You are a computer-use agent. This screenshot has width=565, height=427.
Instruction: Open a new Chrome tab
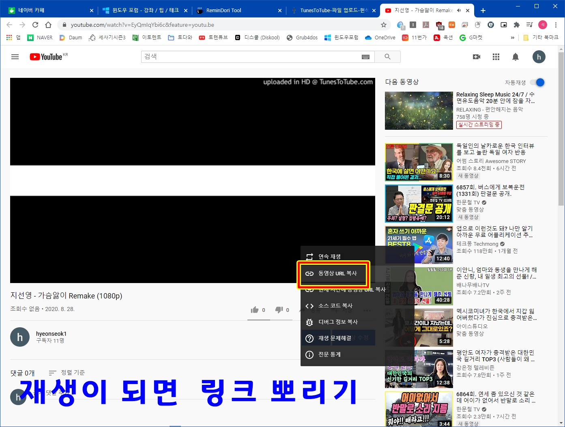[483, 11]
